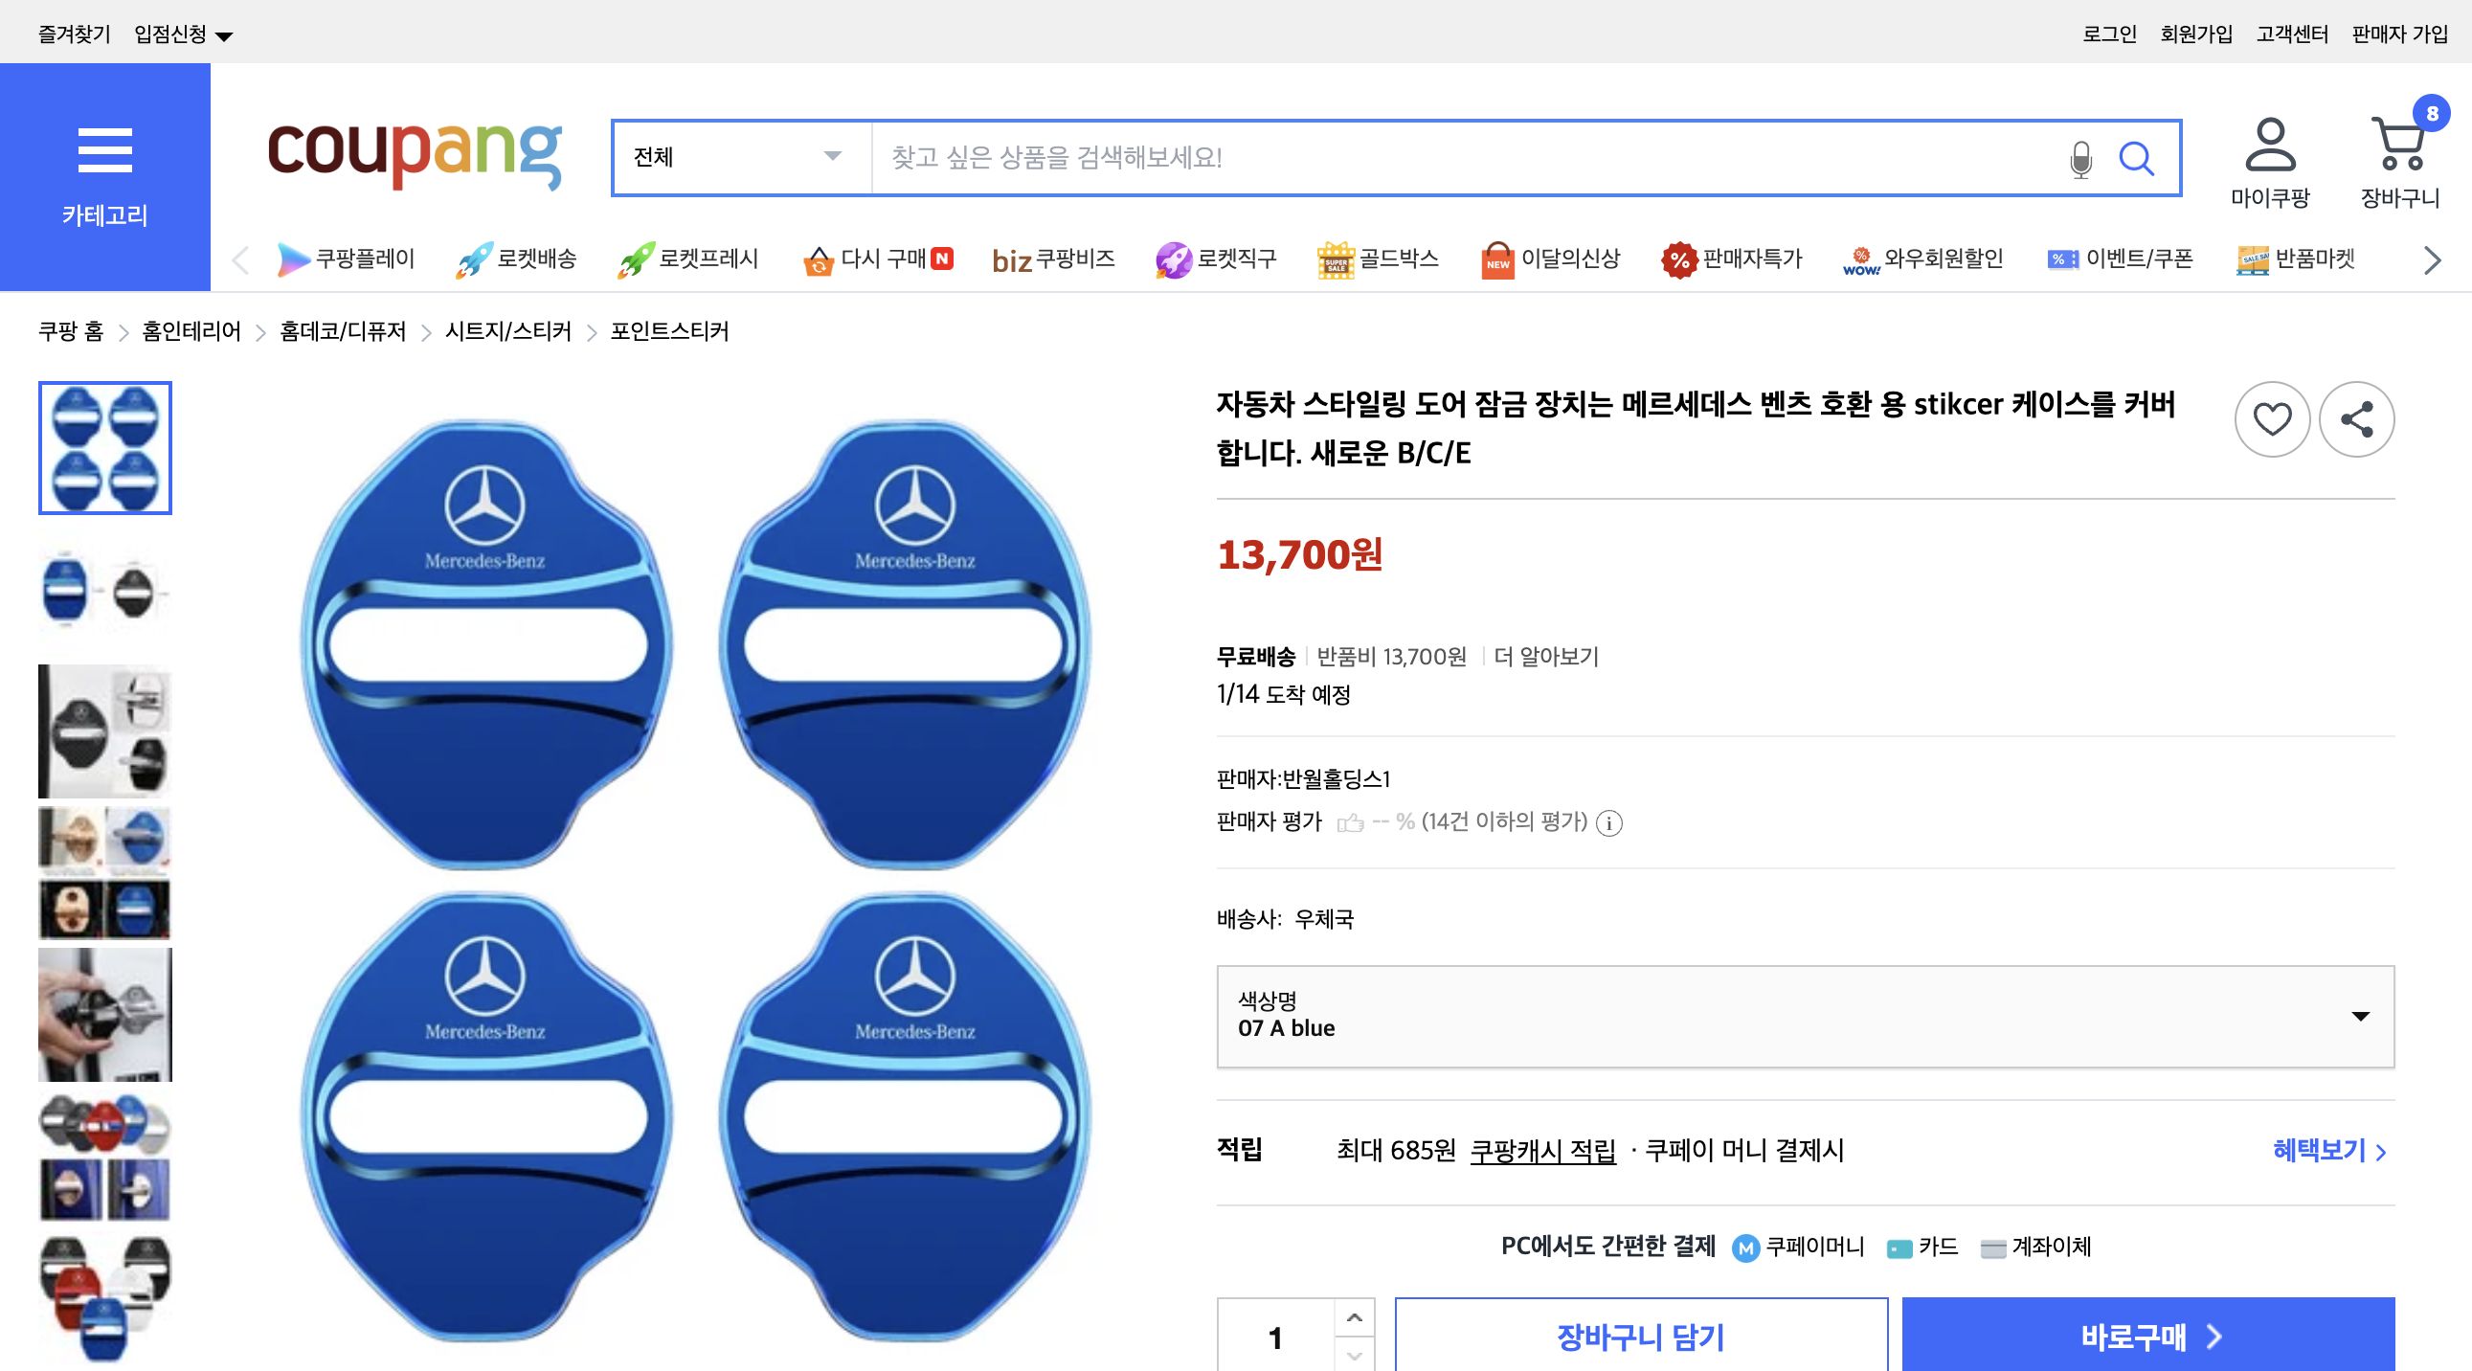Increase quantity with the stepper up arrow
The width and height of the screenshot is (2472, 1371).
point(1354,1317)
